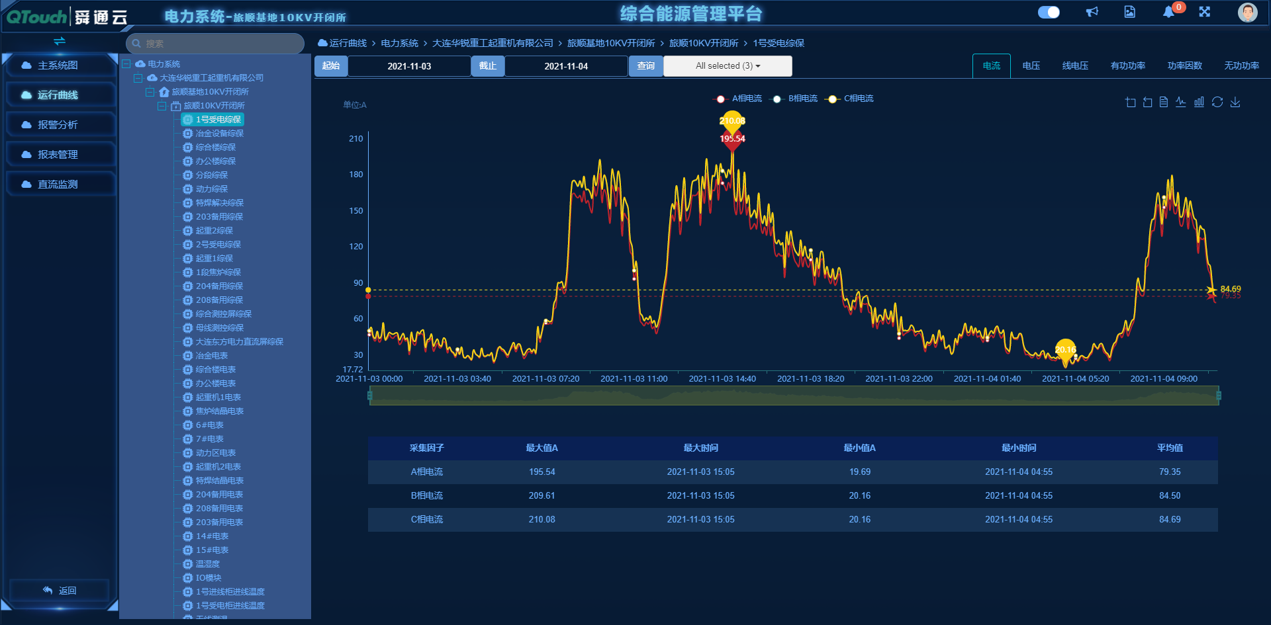Toggle C相电流 series in chart legend
The height and width of the screenshot is (625, 1271).
(850, 99)
